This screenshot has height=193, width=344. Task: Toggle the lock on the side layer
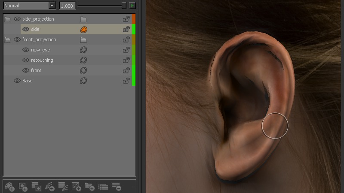pyautogui.click(x=126, y=29)
